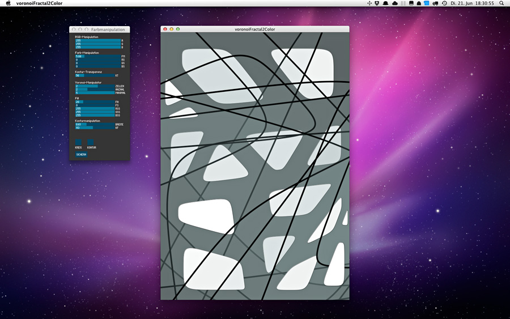510x319 pixels.
Task: Adjust the ZELLEN slider in Voronoi-Manipulator
Action: [95, 86]
